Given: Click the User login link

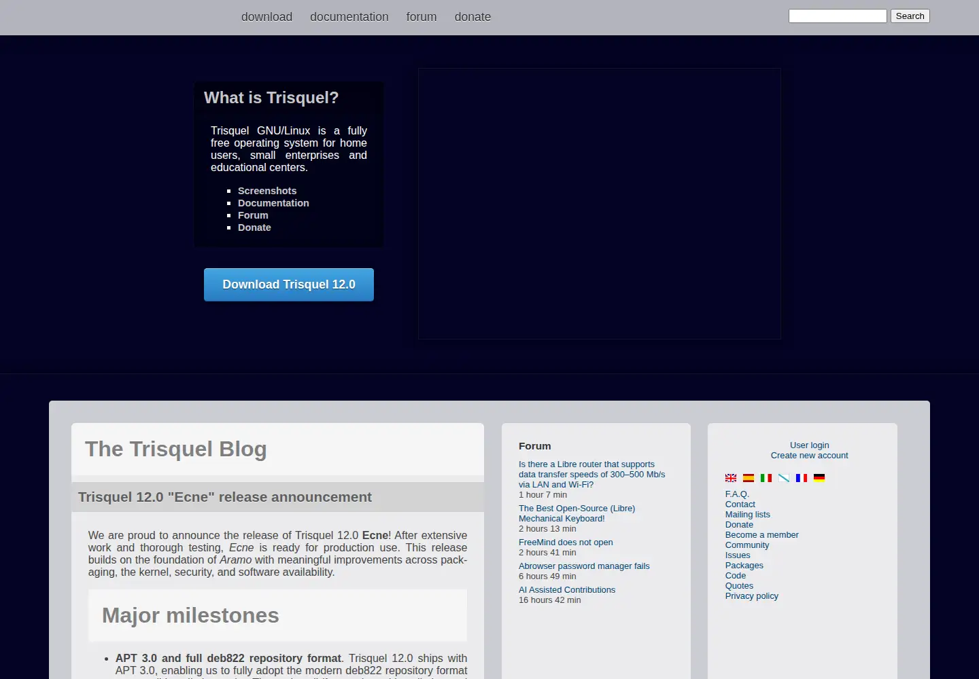Looking at the screenshot, I should 809,445.
